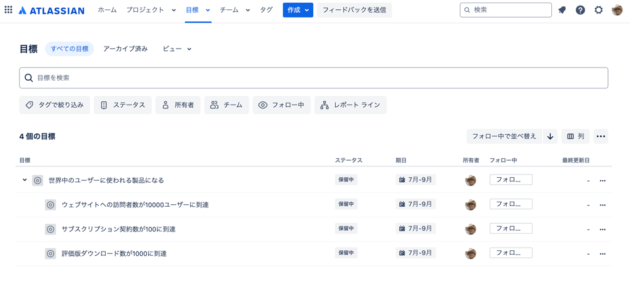Screen dimensions: 630x283
Task: Toggle follow on 世界中のユーザーに使われる製品になる
Action: coord(511,180)
